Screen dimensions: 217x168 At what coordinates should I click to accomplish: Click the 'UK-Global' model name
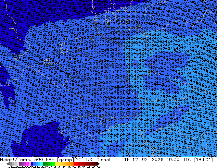pyautogui.click(x=98, y=160)
